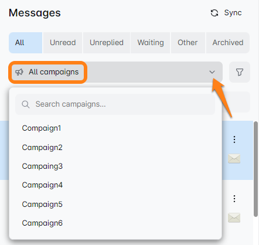
Task: Switch to the Unreplied tab
Action: [107, 43]
